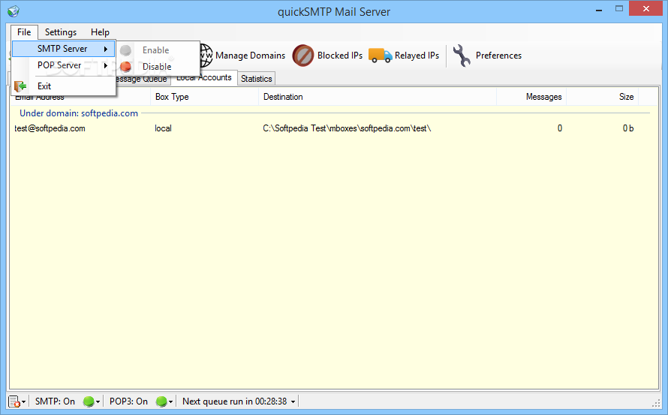Click the 'Under domain: softpedia.com' group header

click(79, 113)
